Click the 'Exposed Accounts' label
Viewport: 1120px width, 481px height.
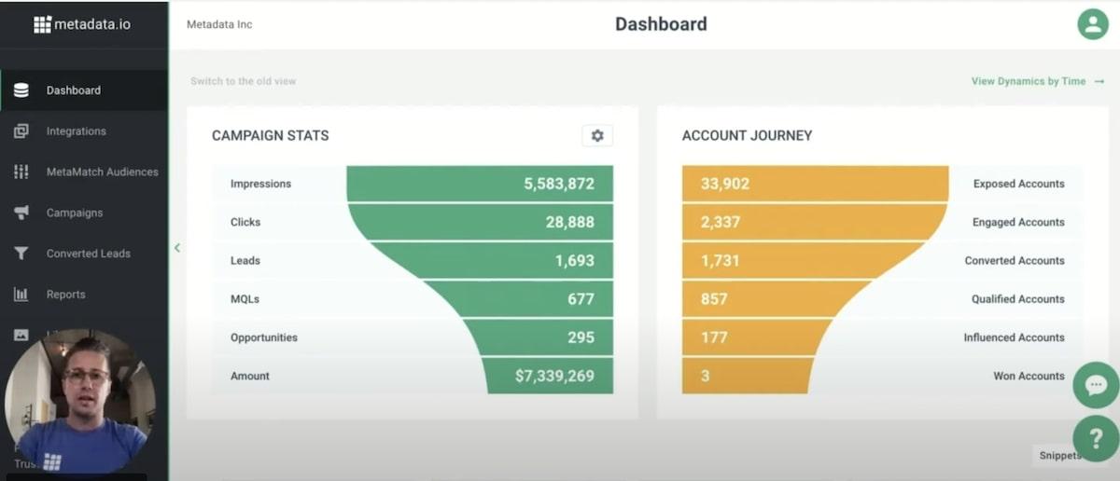pyautogui.click(x=1018, y=184)
